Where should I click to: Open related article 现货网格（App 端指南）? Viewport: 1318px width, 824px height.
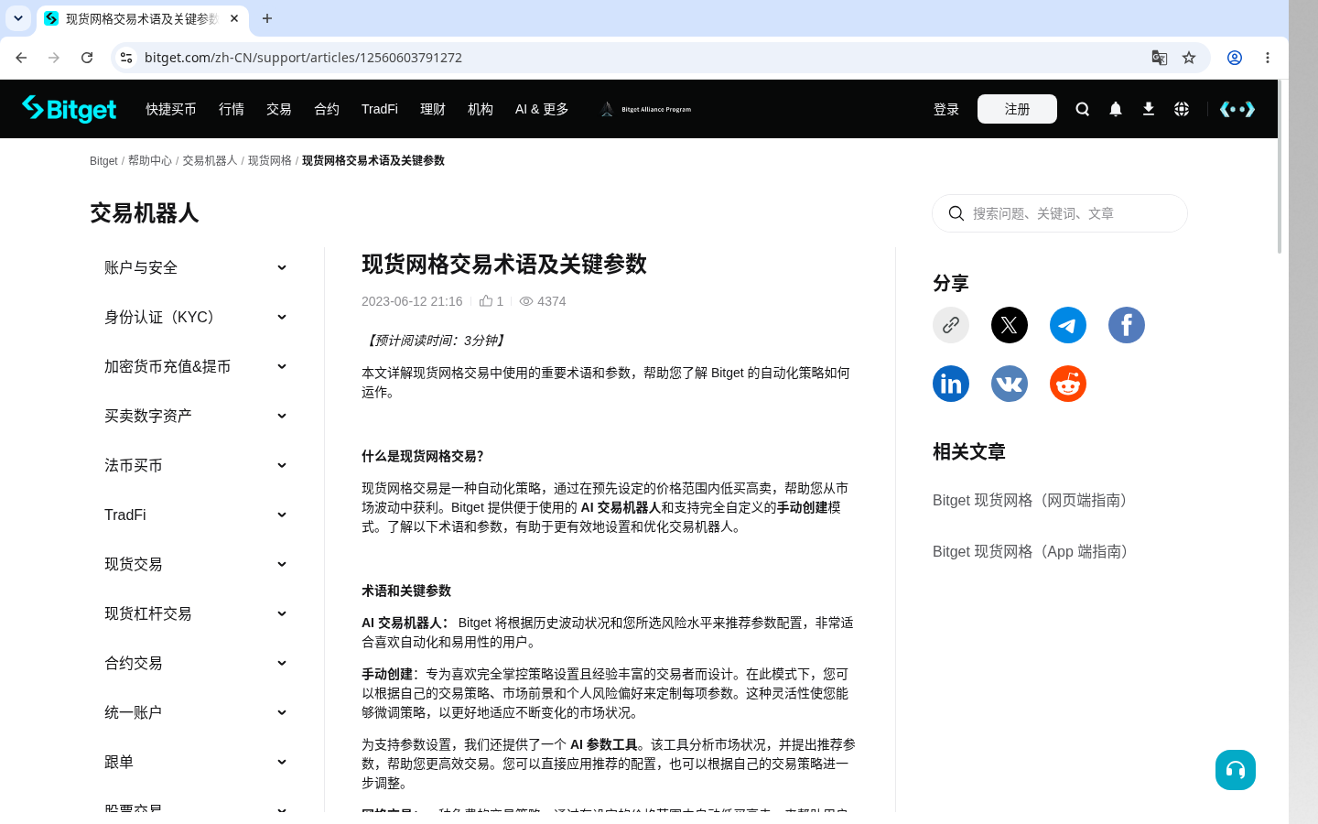pyautogui.click(x=1033, y=551)
